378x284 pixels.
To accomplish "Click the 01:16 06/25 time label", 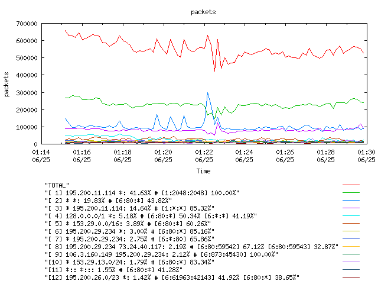I will point(82,156).
